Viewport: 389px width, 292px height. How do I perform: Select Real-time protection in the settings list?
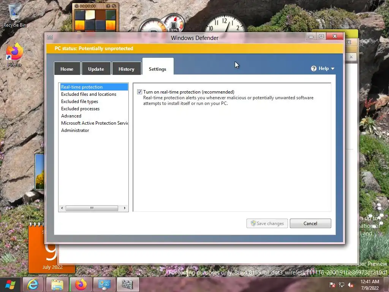[94, 87]
